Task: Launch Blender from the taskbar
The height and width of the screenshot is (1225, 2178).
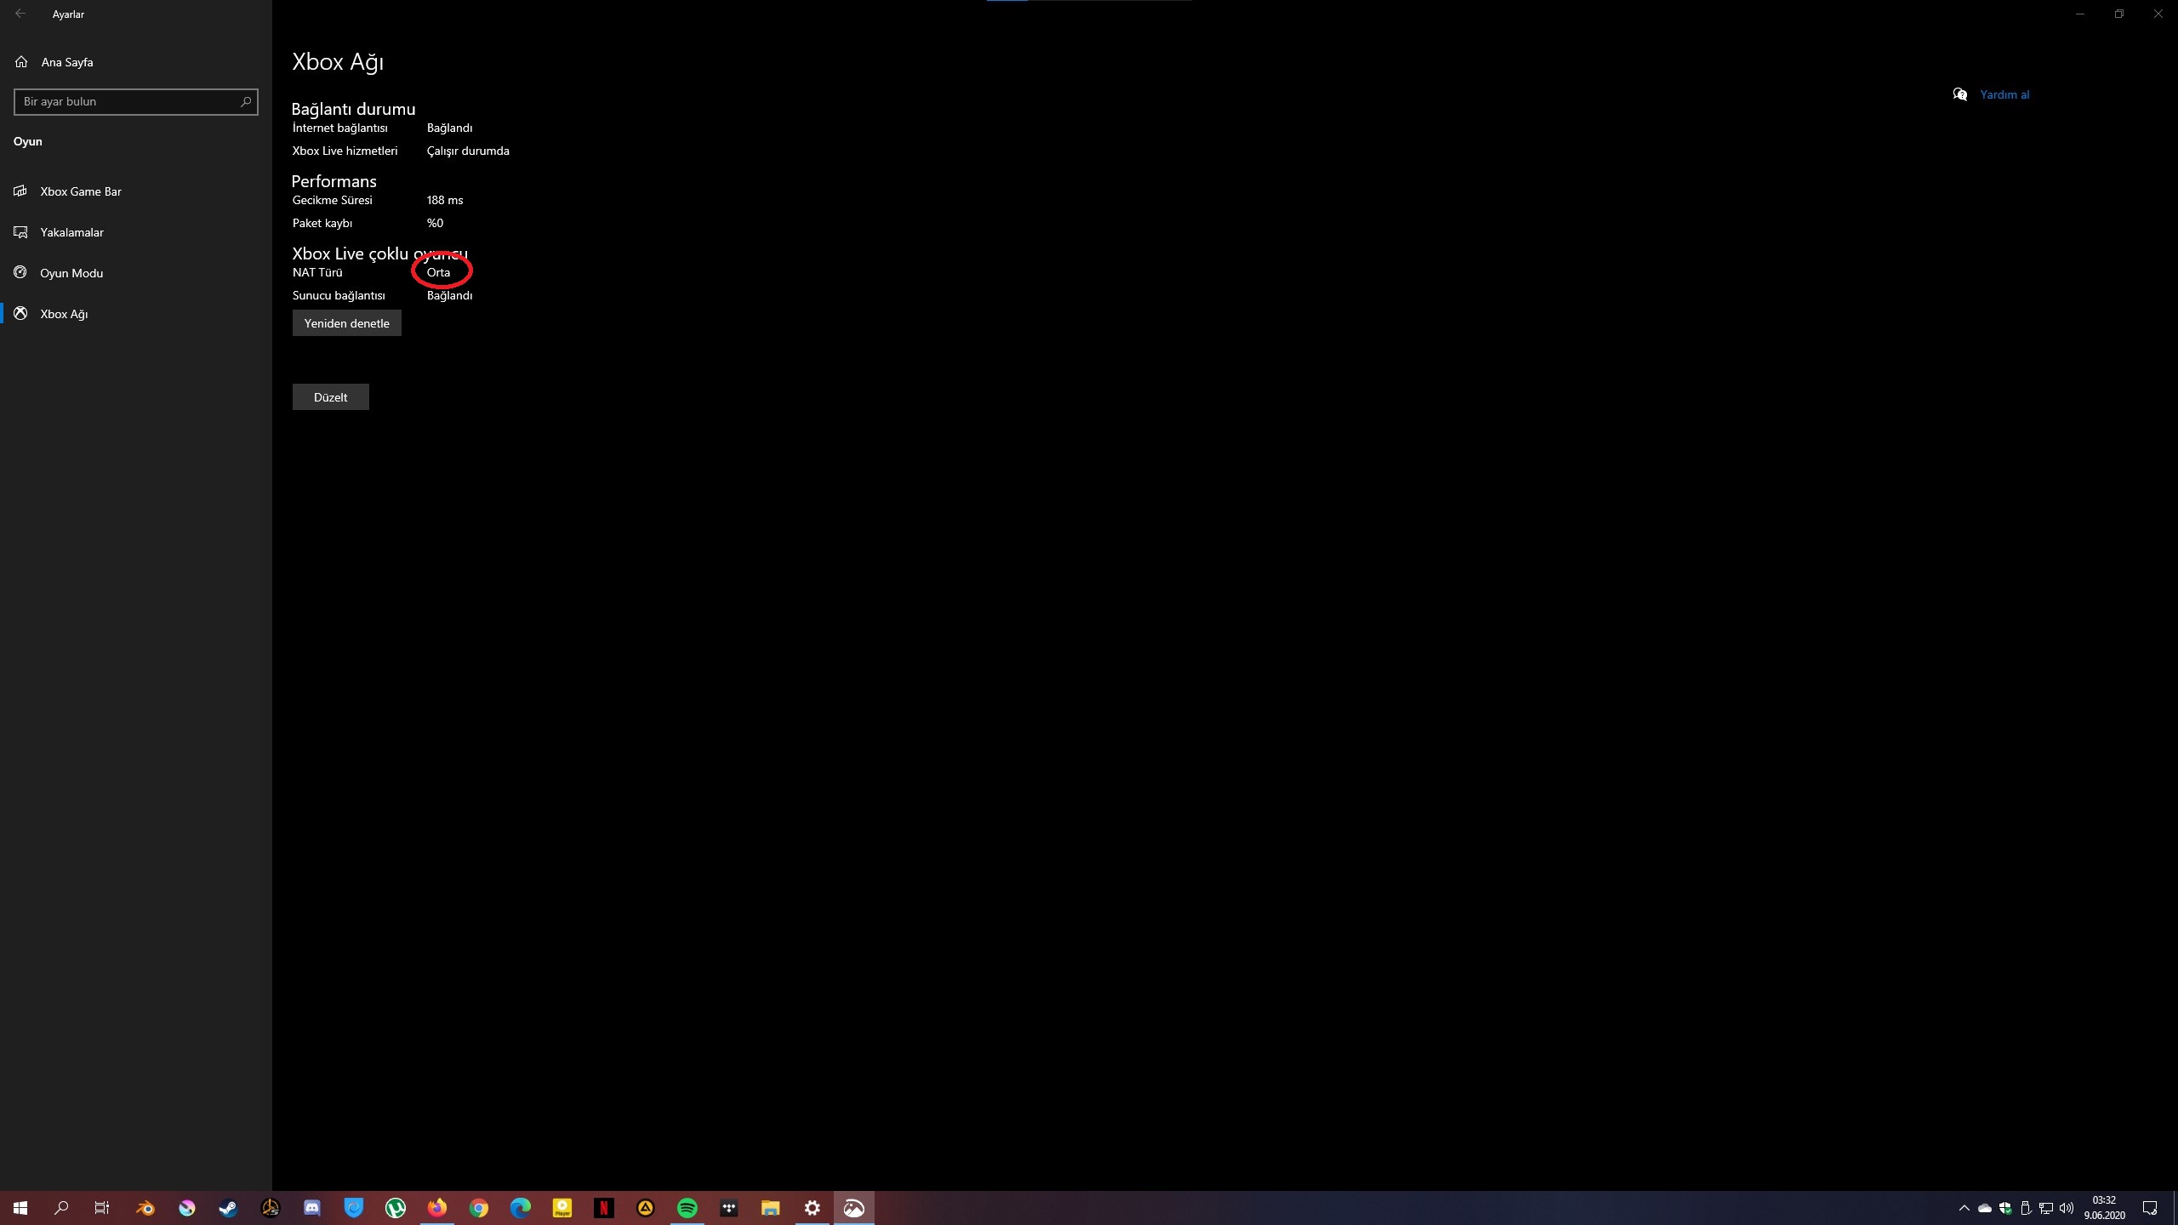Action: [145, 1208]
